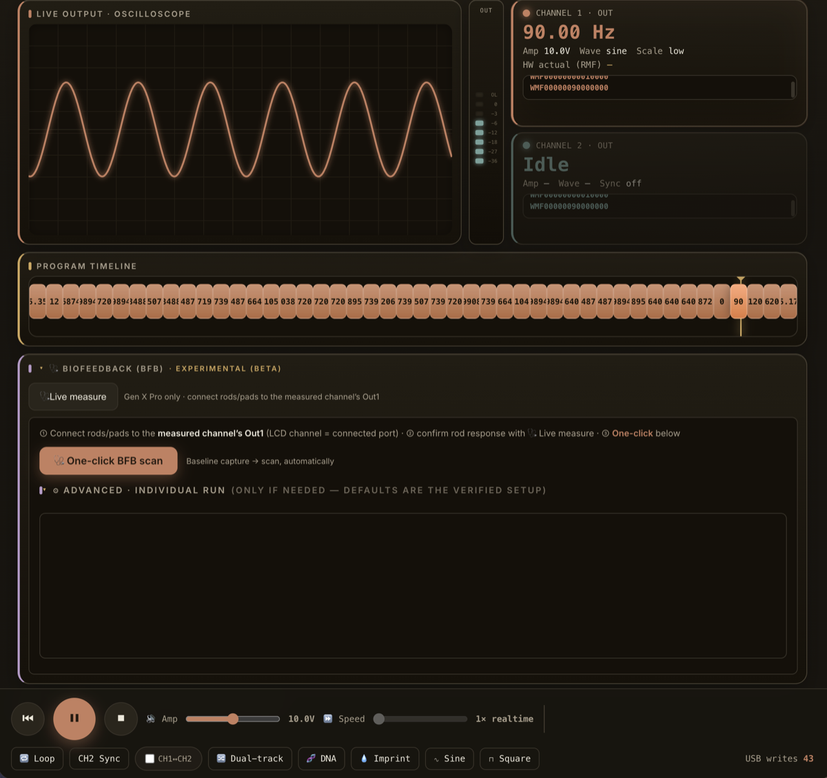Click Sync off in Channel 2 panel
Viewport: 827px width, 778px height.
[620, 183]
